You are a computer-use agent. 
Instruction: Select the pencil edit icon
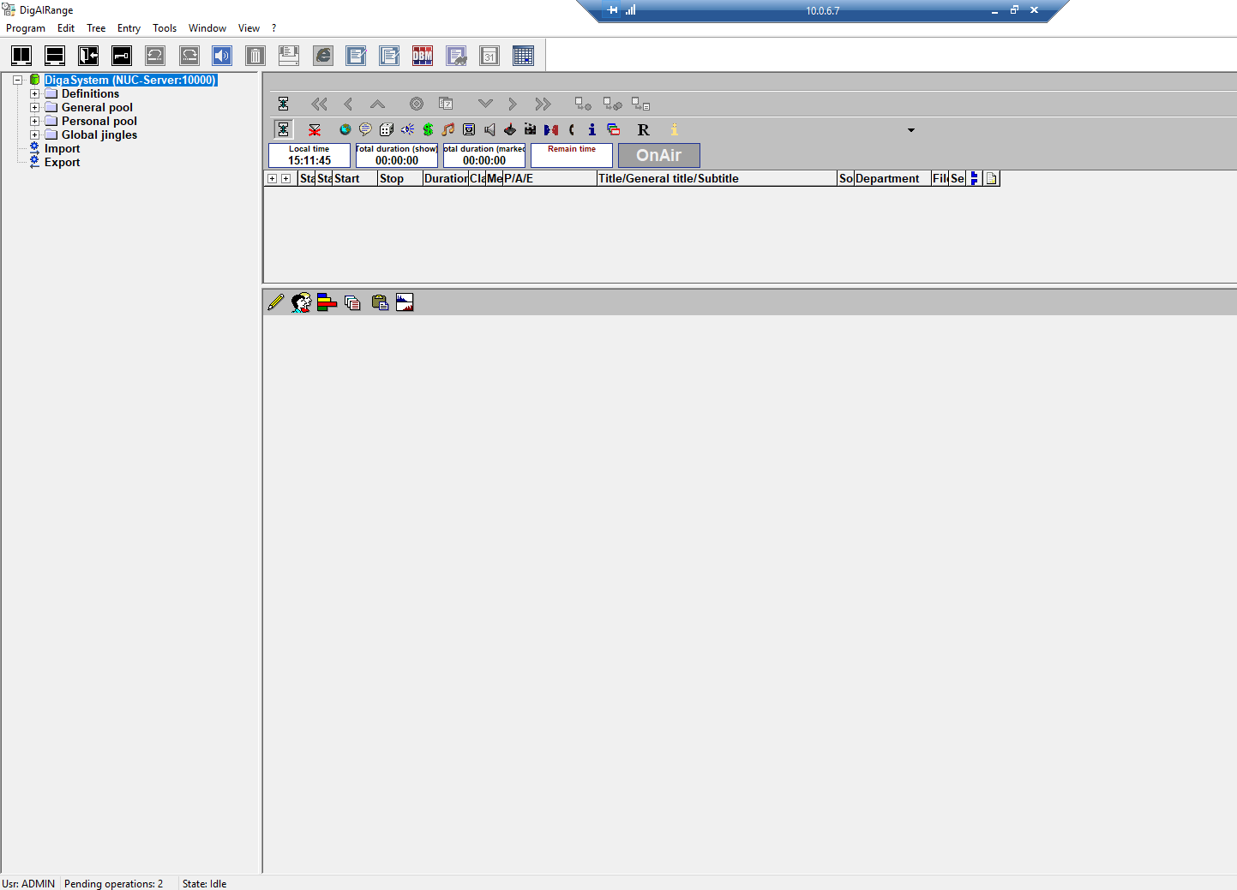click(x=276, y=302)
